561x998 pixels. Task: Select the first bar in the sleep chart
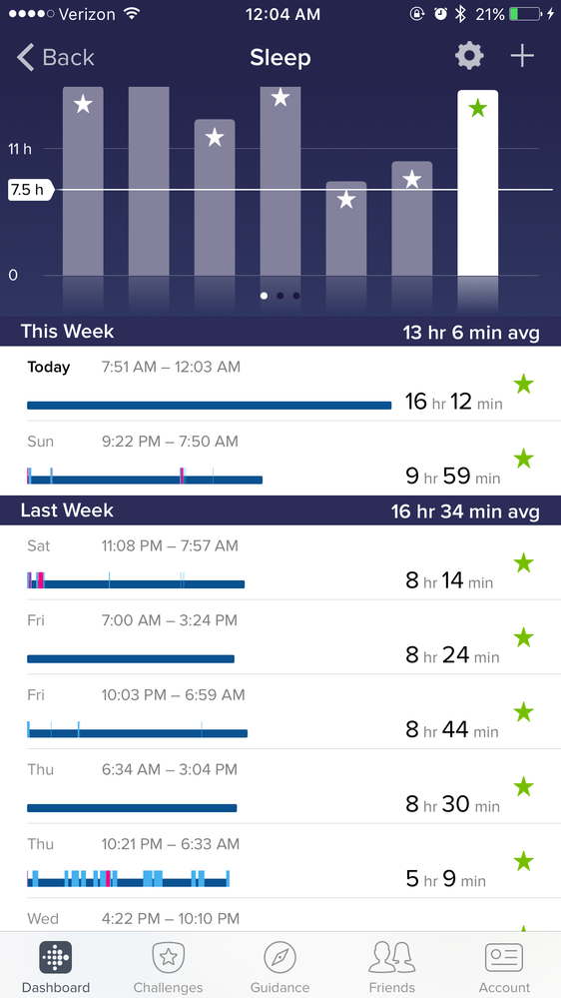(x=83, y=182)
